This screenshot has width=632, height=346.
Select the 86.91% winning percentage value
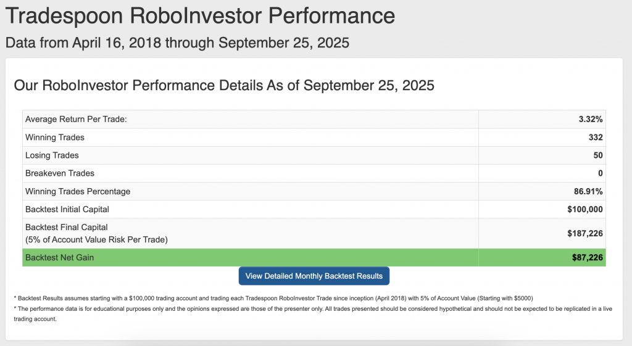(588, 191)
